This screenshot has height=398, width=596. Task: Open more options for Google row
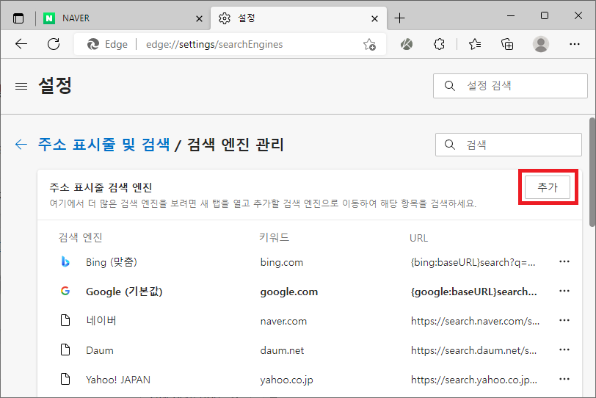point(564,292)
